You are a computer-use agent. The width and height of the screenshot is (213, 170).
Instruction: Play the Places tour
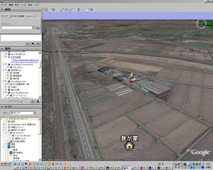click(x=32, y=101)
